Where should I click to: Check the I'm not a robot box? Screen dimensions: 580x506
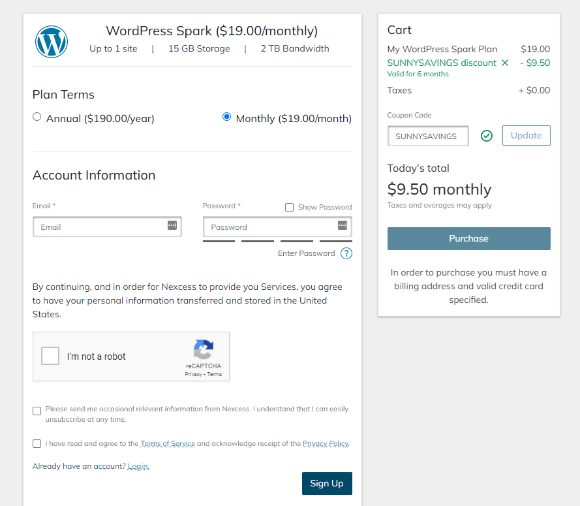(x=50, y=356)
